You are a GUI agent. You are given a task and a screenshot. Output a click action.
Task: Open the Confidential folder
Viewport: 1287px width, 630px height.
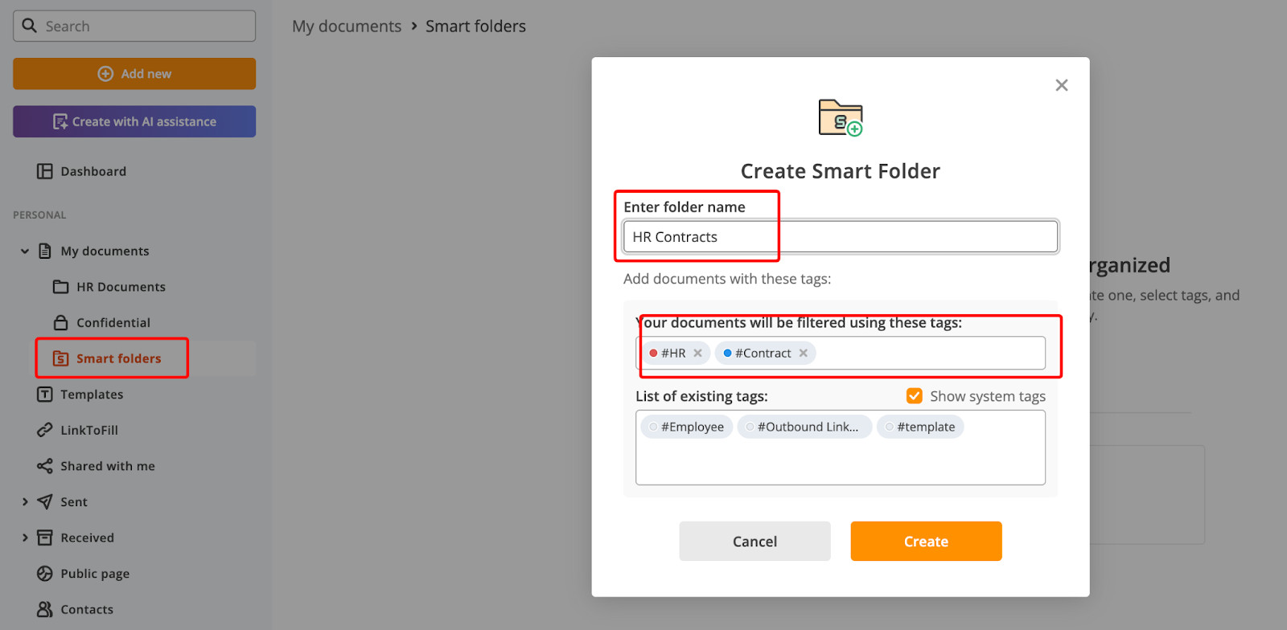click(113, 322)
